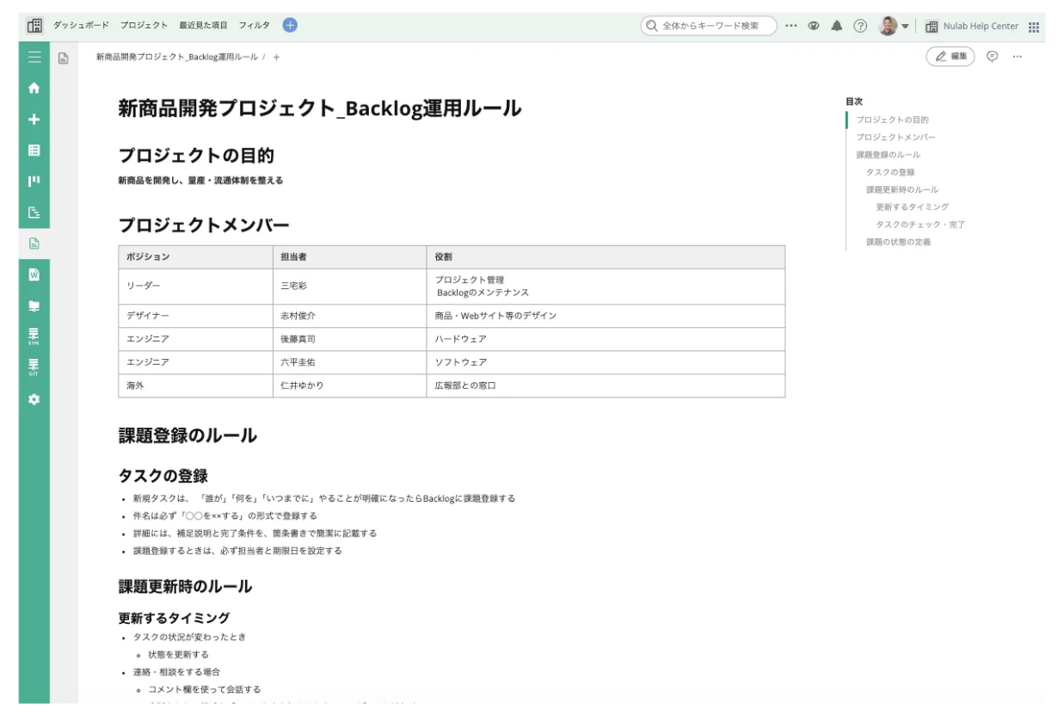Screen dimensions: 1064x716
Task: Jump to 課題登録のルール in table of contents
Action: (x=888, y=155)
